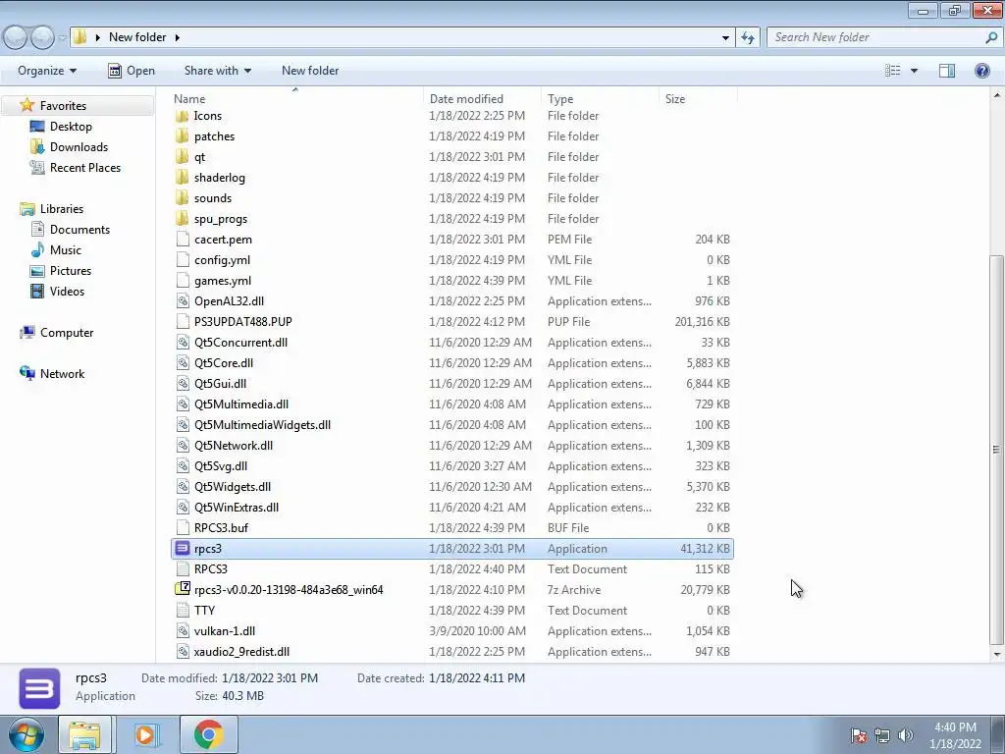The image size is (1005, 754).
Task: Launch Google Chrome from the taskbar
Action: [x=208, y=734]
